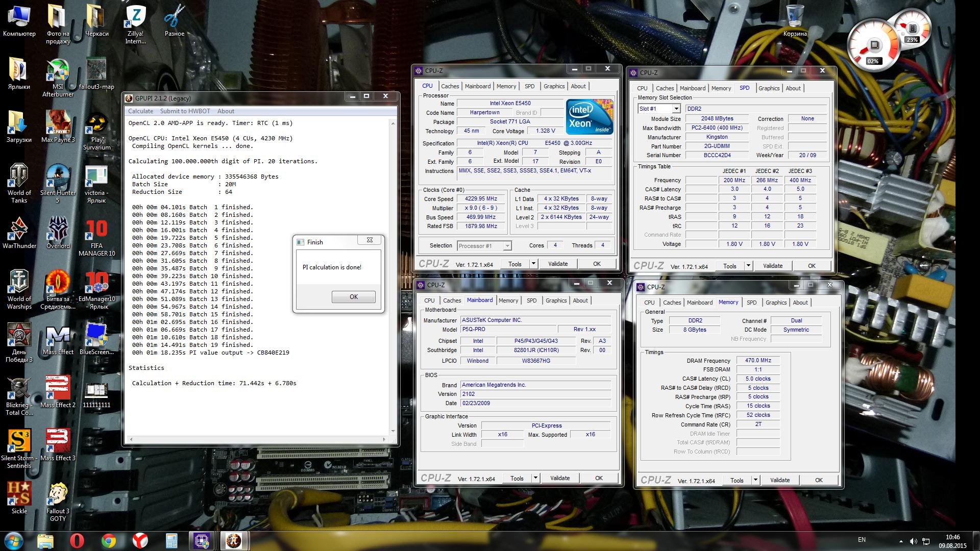Switch to GPUPI taskbar icon

point(234,540)
